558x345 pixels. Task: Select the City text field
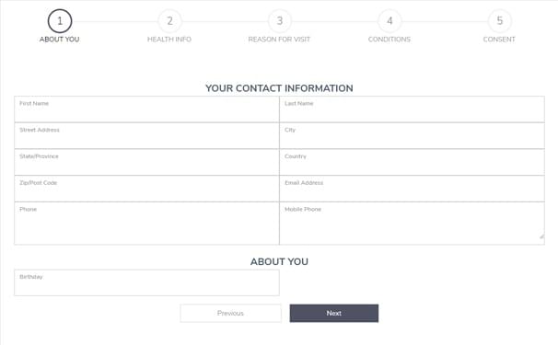click(x=413, y=135)
